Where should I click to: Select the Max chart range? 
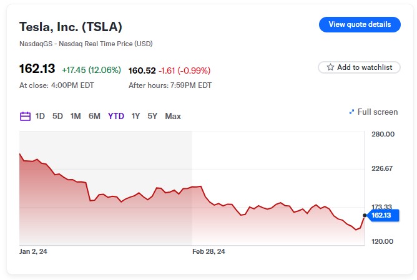point(173,116)
